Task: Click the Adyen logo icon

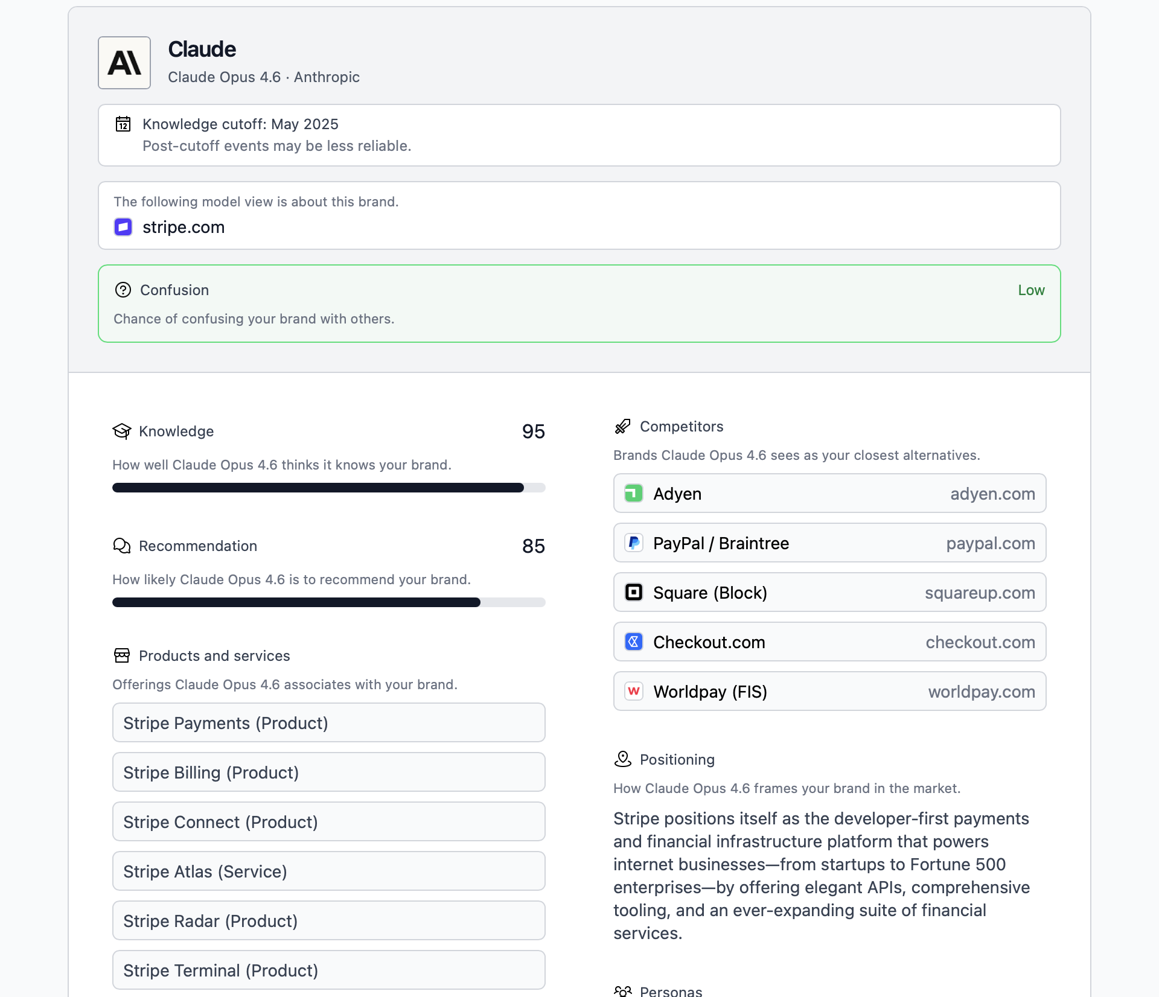Action: point(633,494)
